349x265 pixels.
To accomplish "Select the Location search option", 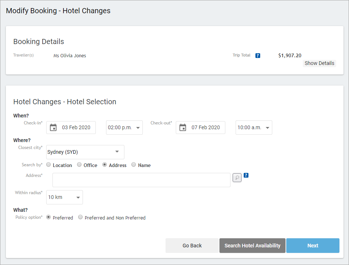I will [x=48, y=164].
